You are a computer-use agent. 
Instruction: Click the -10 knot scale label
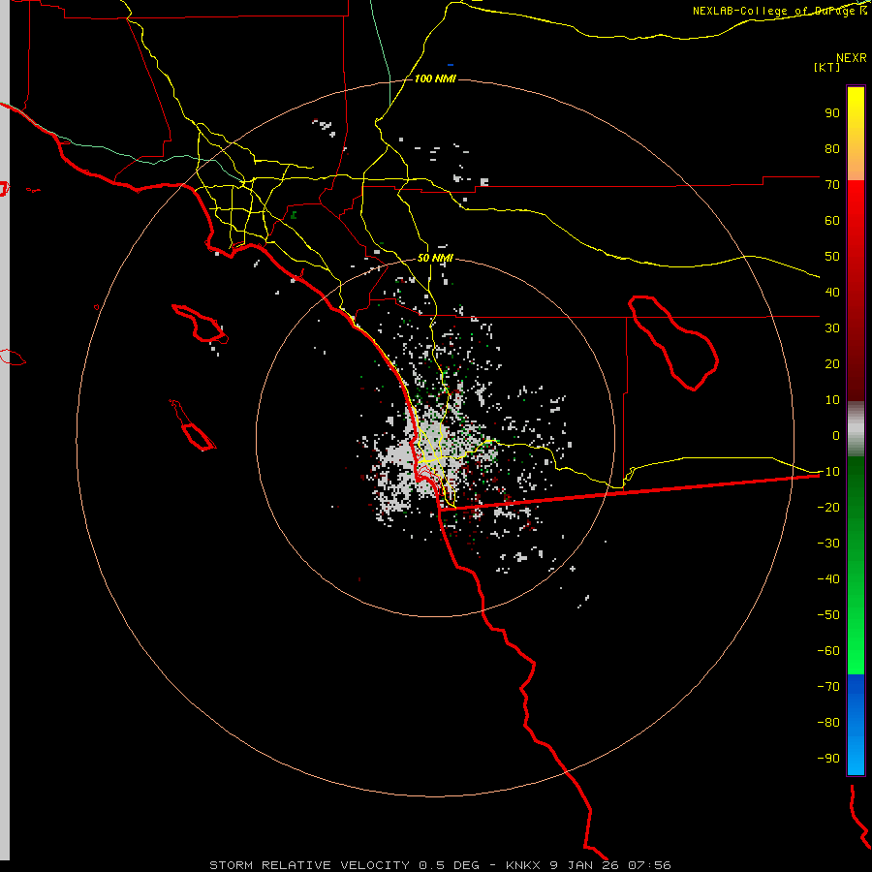click(x=828, y=472)
